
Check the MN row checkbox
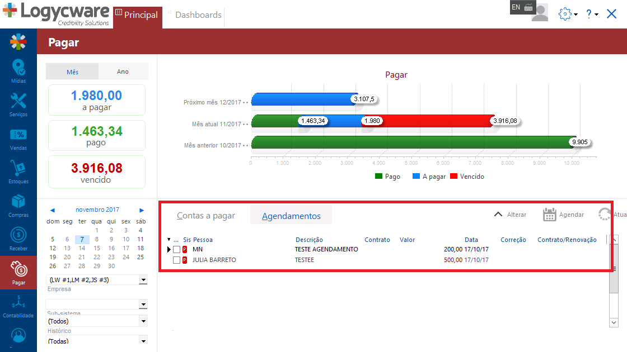click(x=176, y=249)
